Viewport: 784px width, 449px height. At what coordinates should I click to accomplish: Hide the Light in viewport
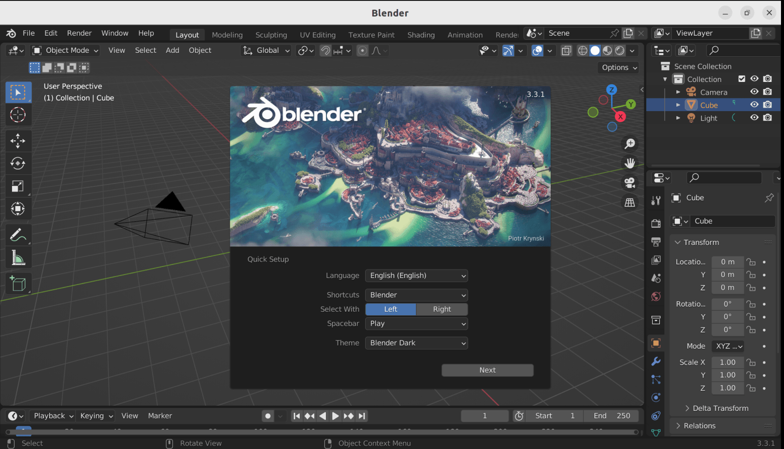point(754,118)
